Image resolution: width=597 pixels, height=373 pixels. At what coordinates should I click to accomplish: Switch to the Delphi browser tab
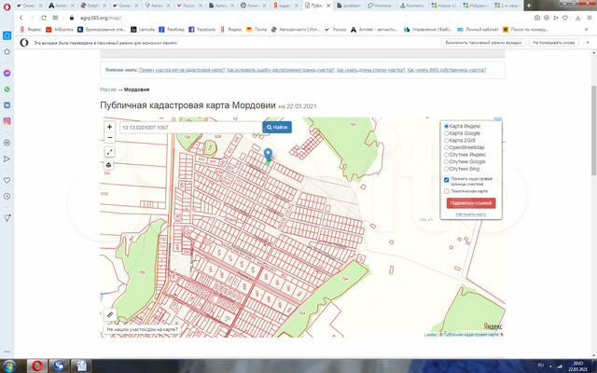(93, 6)
